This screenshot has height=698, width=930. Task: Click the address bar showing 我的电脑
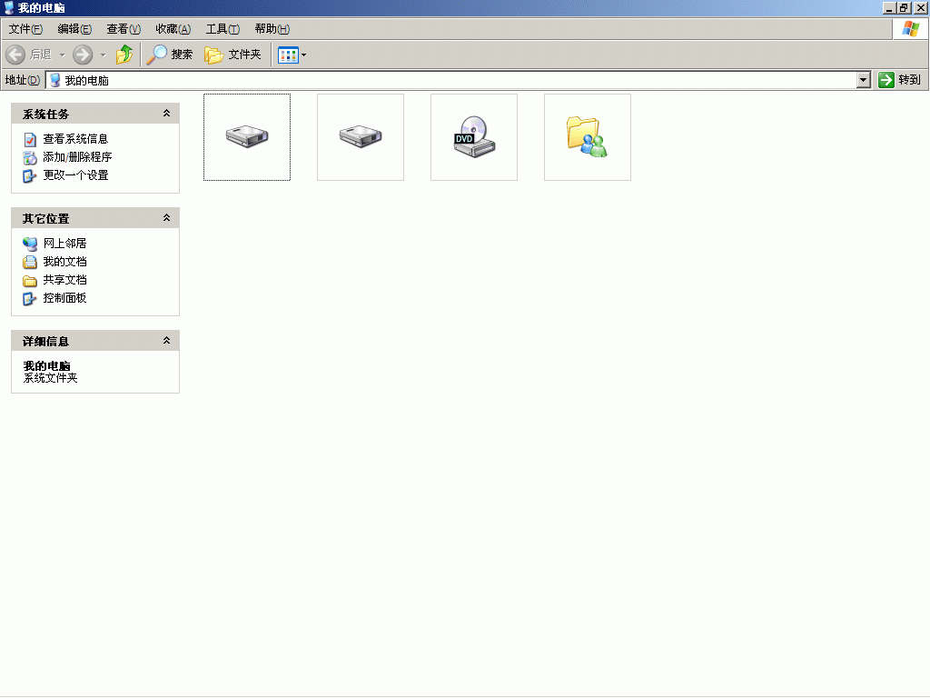coord(451,80)
